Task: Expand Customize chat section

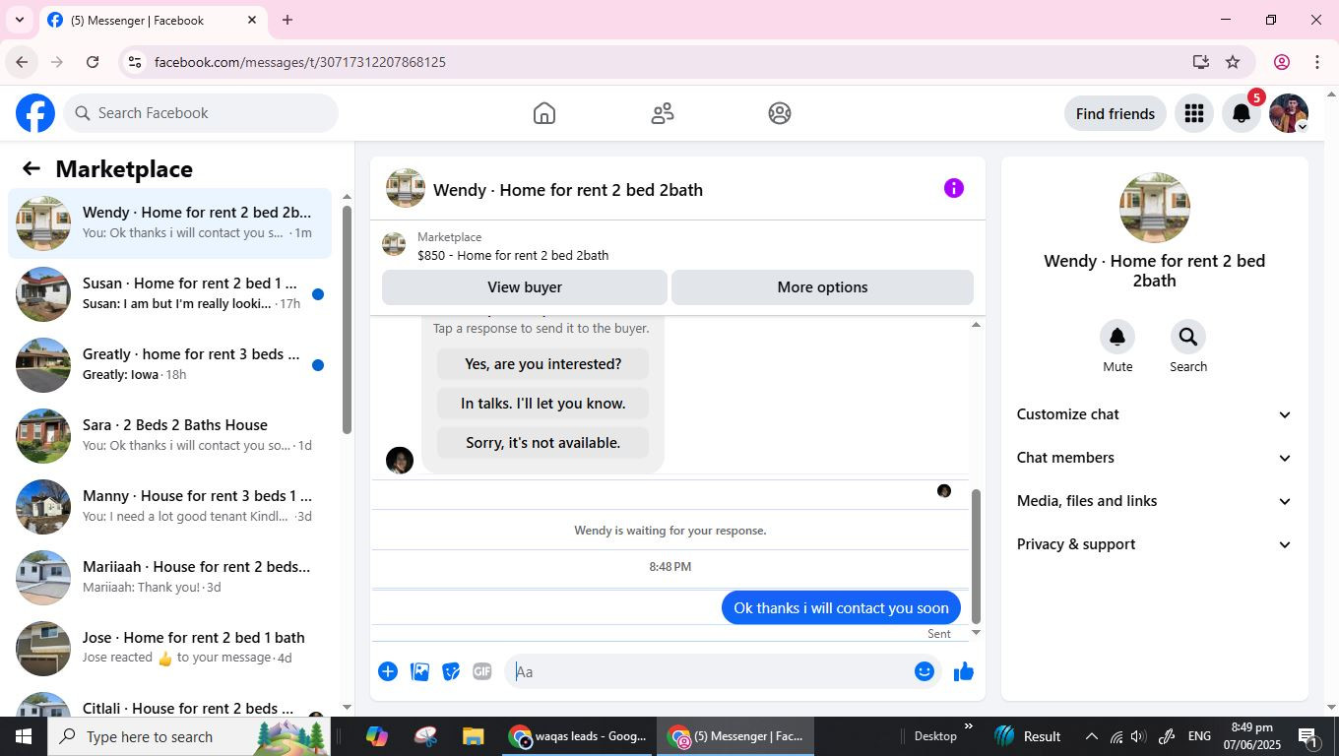Action: pyautogui.click(x=1154, y=414)
